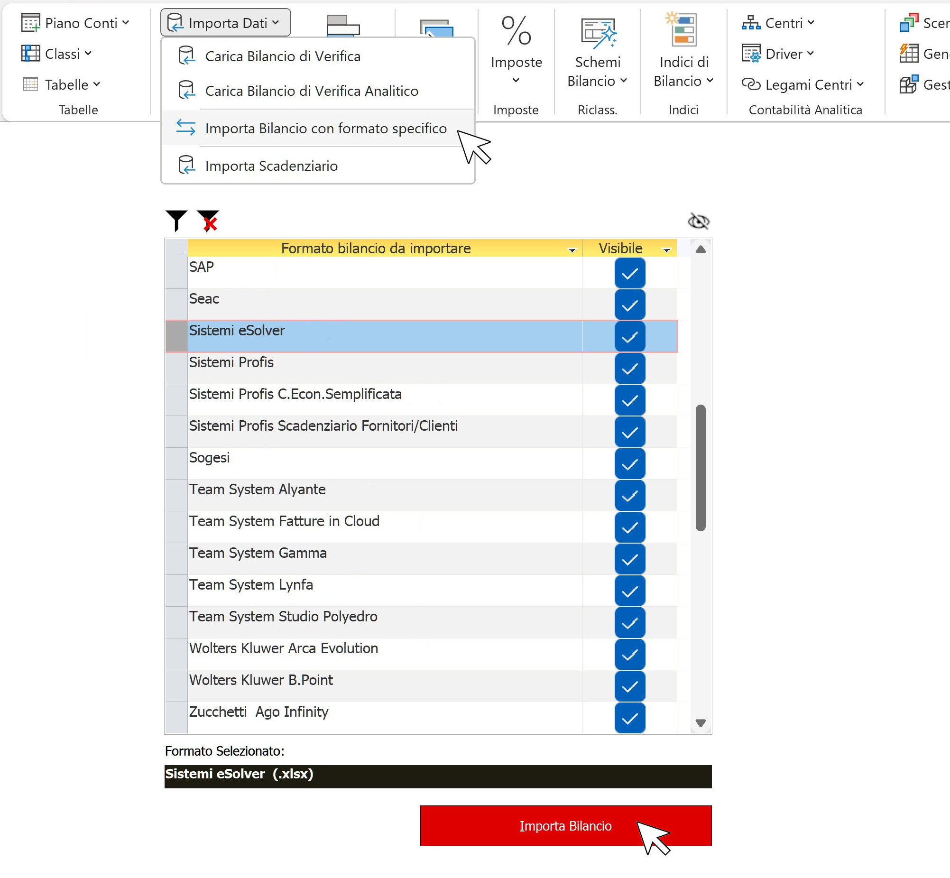Click the Gest boxes icon

pyautogui.click(x=909, y=84)
